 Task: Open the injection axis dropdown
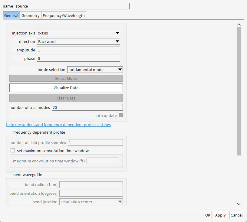pyautogui.click(x=78, y=33)
